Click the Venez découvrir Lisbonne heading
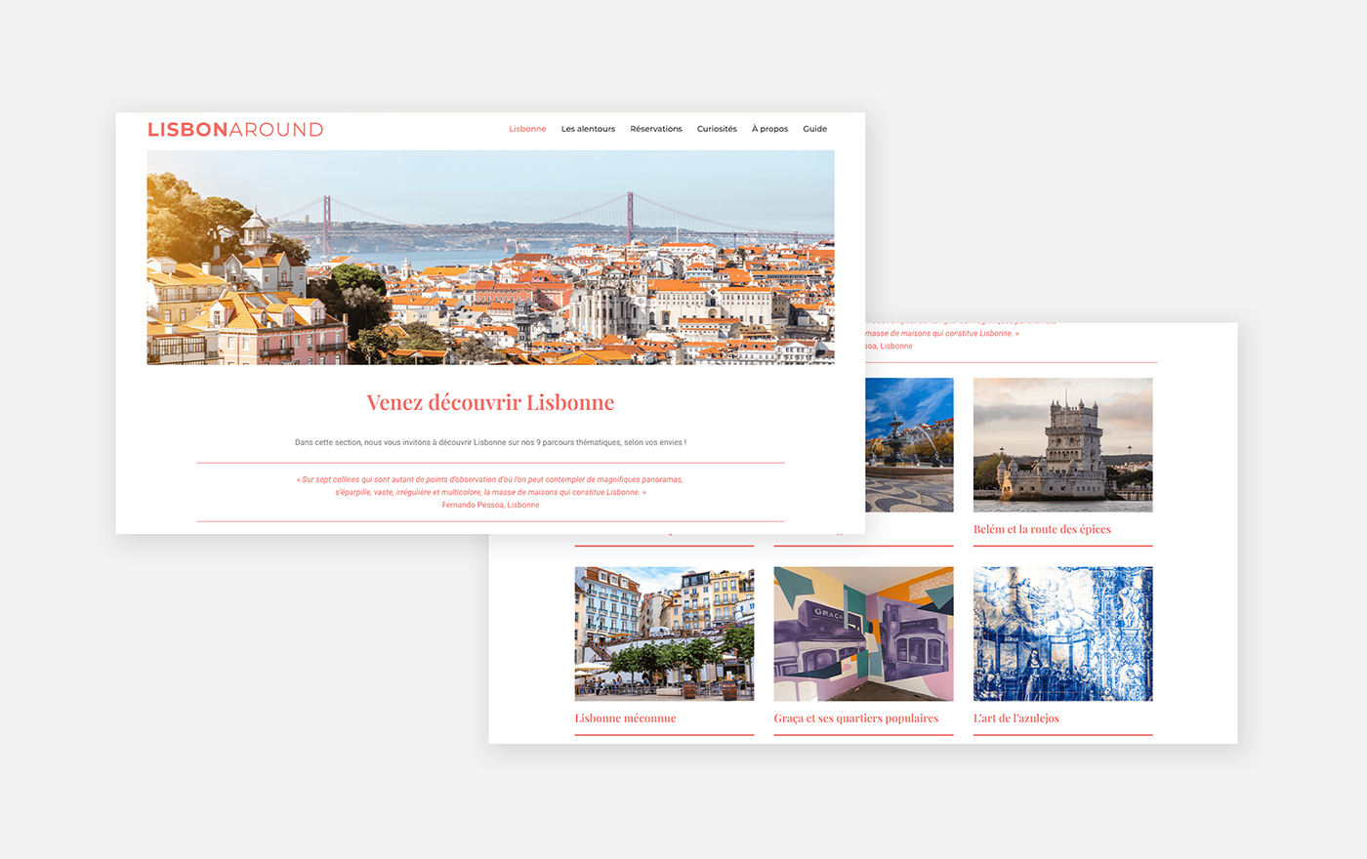 [490, 402]
